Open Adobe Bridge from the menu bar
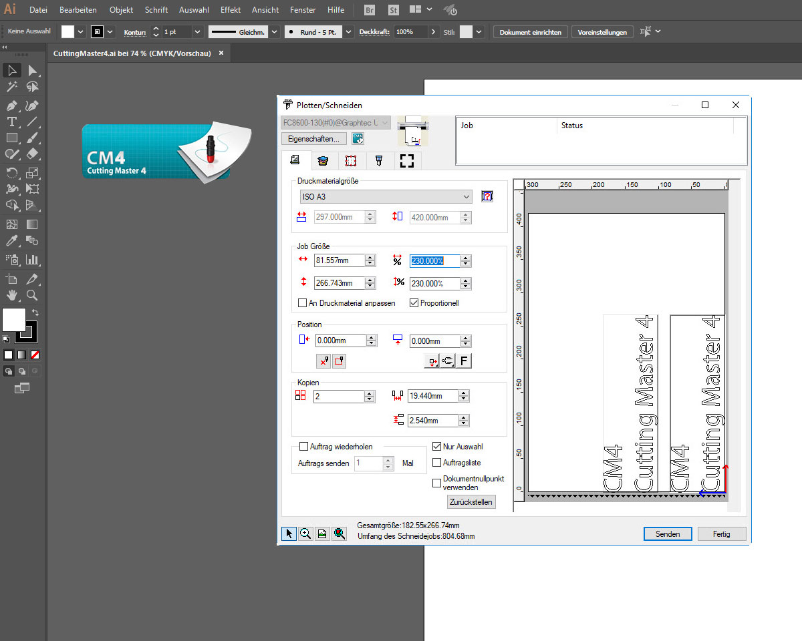The width and height of the screenshot is (802, 641). click(370, 10)
